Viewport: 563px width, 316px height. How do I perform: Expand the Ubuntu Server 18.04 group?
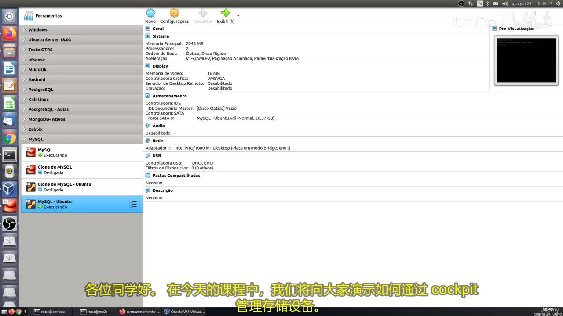pos(24,39)
